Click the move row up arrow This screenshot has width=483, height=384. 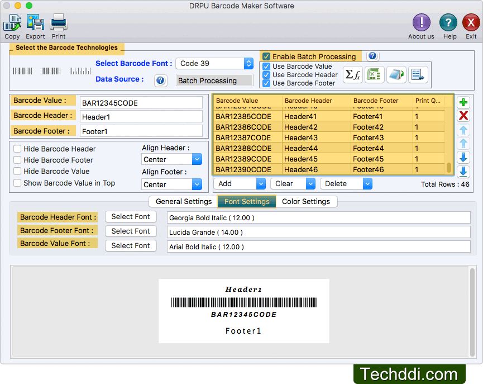click(x=463, y=144)
